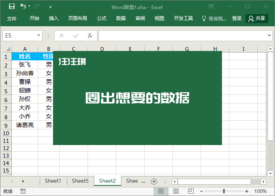Click the Enter checkmark in formula bar

coord(76,36)
